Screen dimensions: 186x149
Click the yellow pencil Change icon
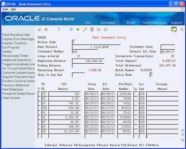pos(85,29)
